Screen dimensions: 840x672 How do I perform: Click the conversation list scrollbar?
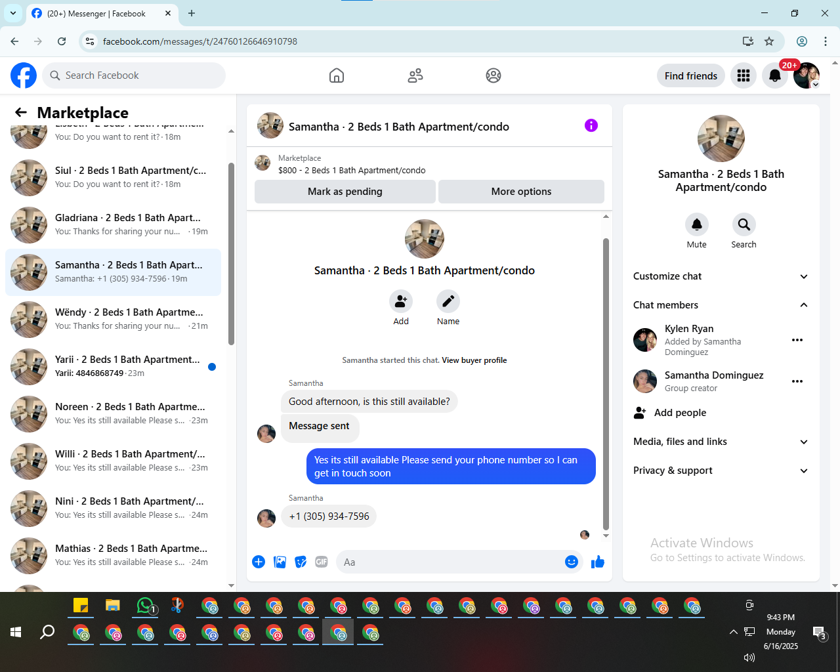(x=231, y=253)
